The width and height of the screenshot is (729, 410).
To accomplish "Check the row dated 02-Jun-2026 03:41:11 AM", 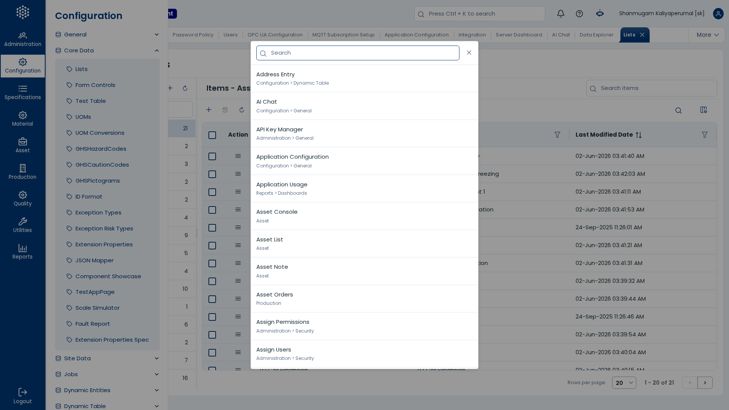I will click(x=212, y=192).
